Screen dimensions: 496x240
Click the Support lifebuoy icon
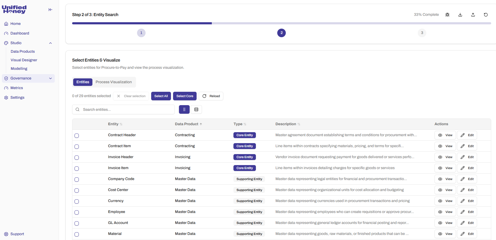coord(6,234)
